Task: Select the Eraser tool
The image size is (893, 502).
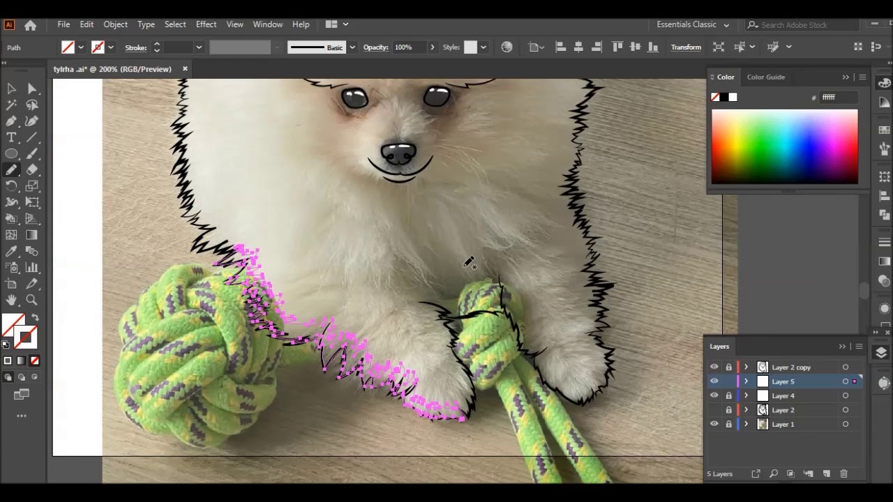Action: click(x=32, y=169)
